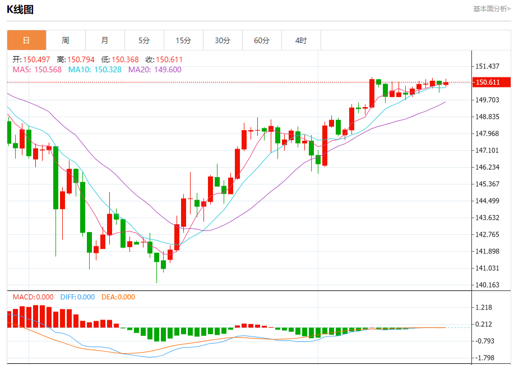The image size is (514, 365).
Task: Switch to the 周 weekly tab
Action: (66, 40)
